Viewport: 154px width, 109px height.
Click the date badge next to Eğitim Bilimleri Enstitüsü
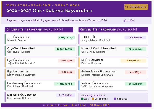coord(66,72)
